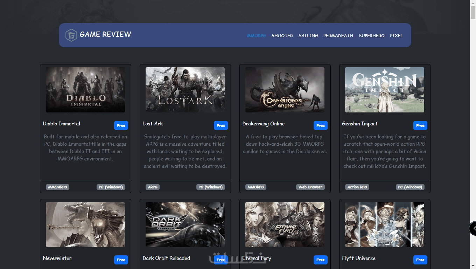The image size is (476, 269).
Task: Click the "Lost Ark" game title
Action: tap(153, 124)
